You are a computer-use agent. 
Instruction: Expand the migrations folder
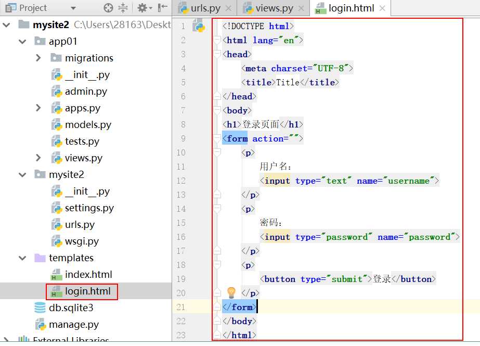(38, 58)
